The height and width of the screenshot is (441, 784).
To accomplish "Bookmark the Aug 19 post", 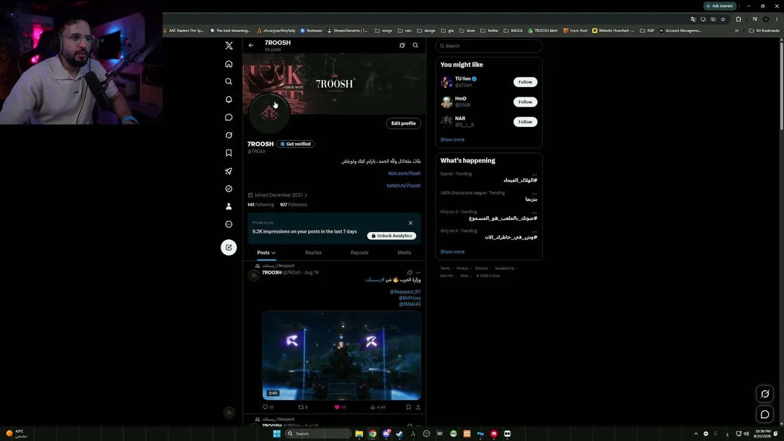I will [x=409, y=407].
